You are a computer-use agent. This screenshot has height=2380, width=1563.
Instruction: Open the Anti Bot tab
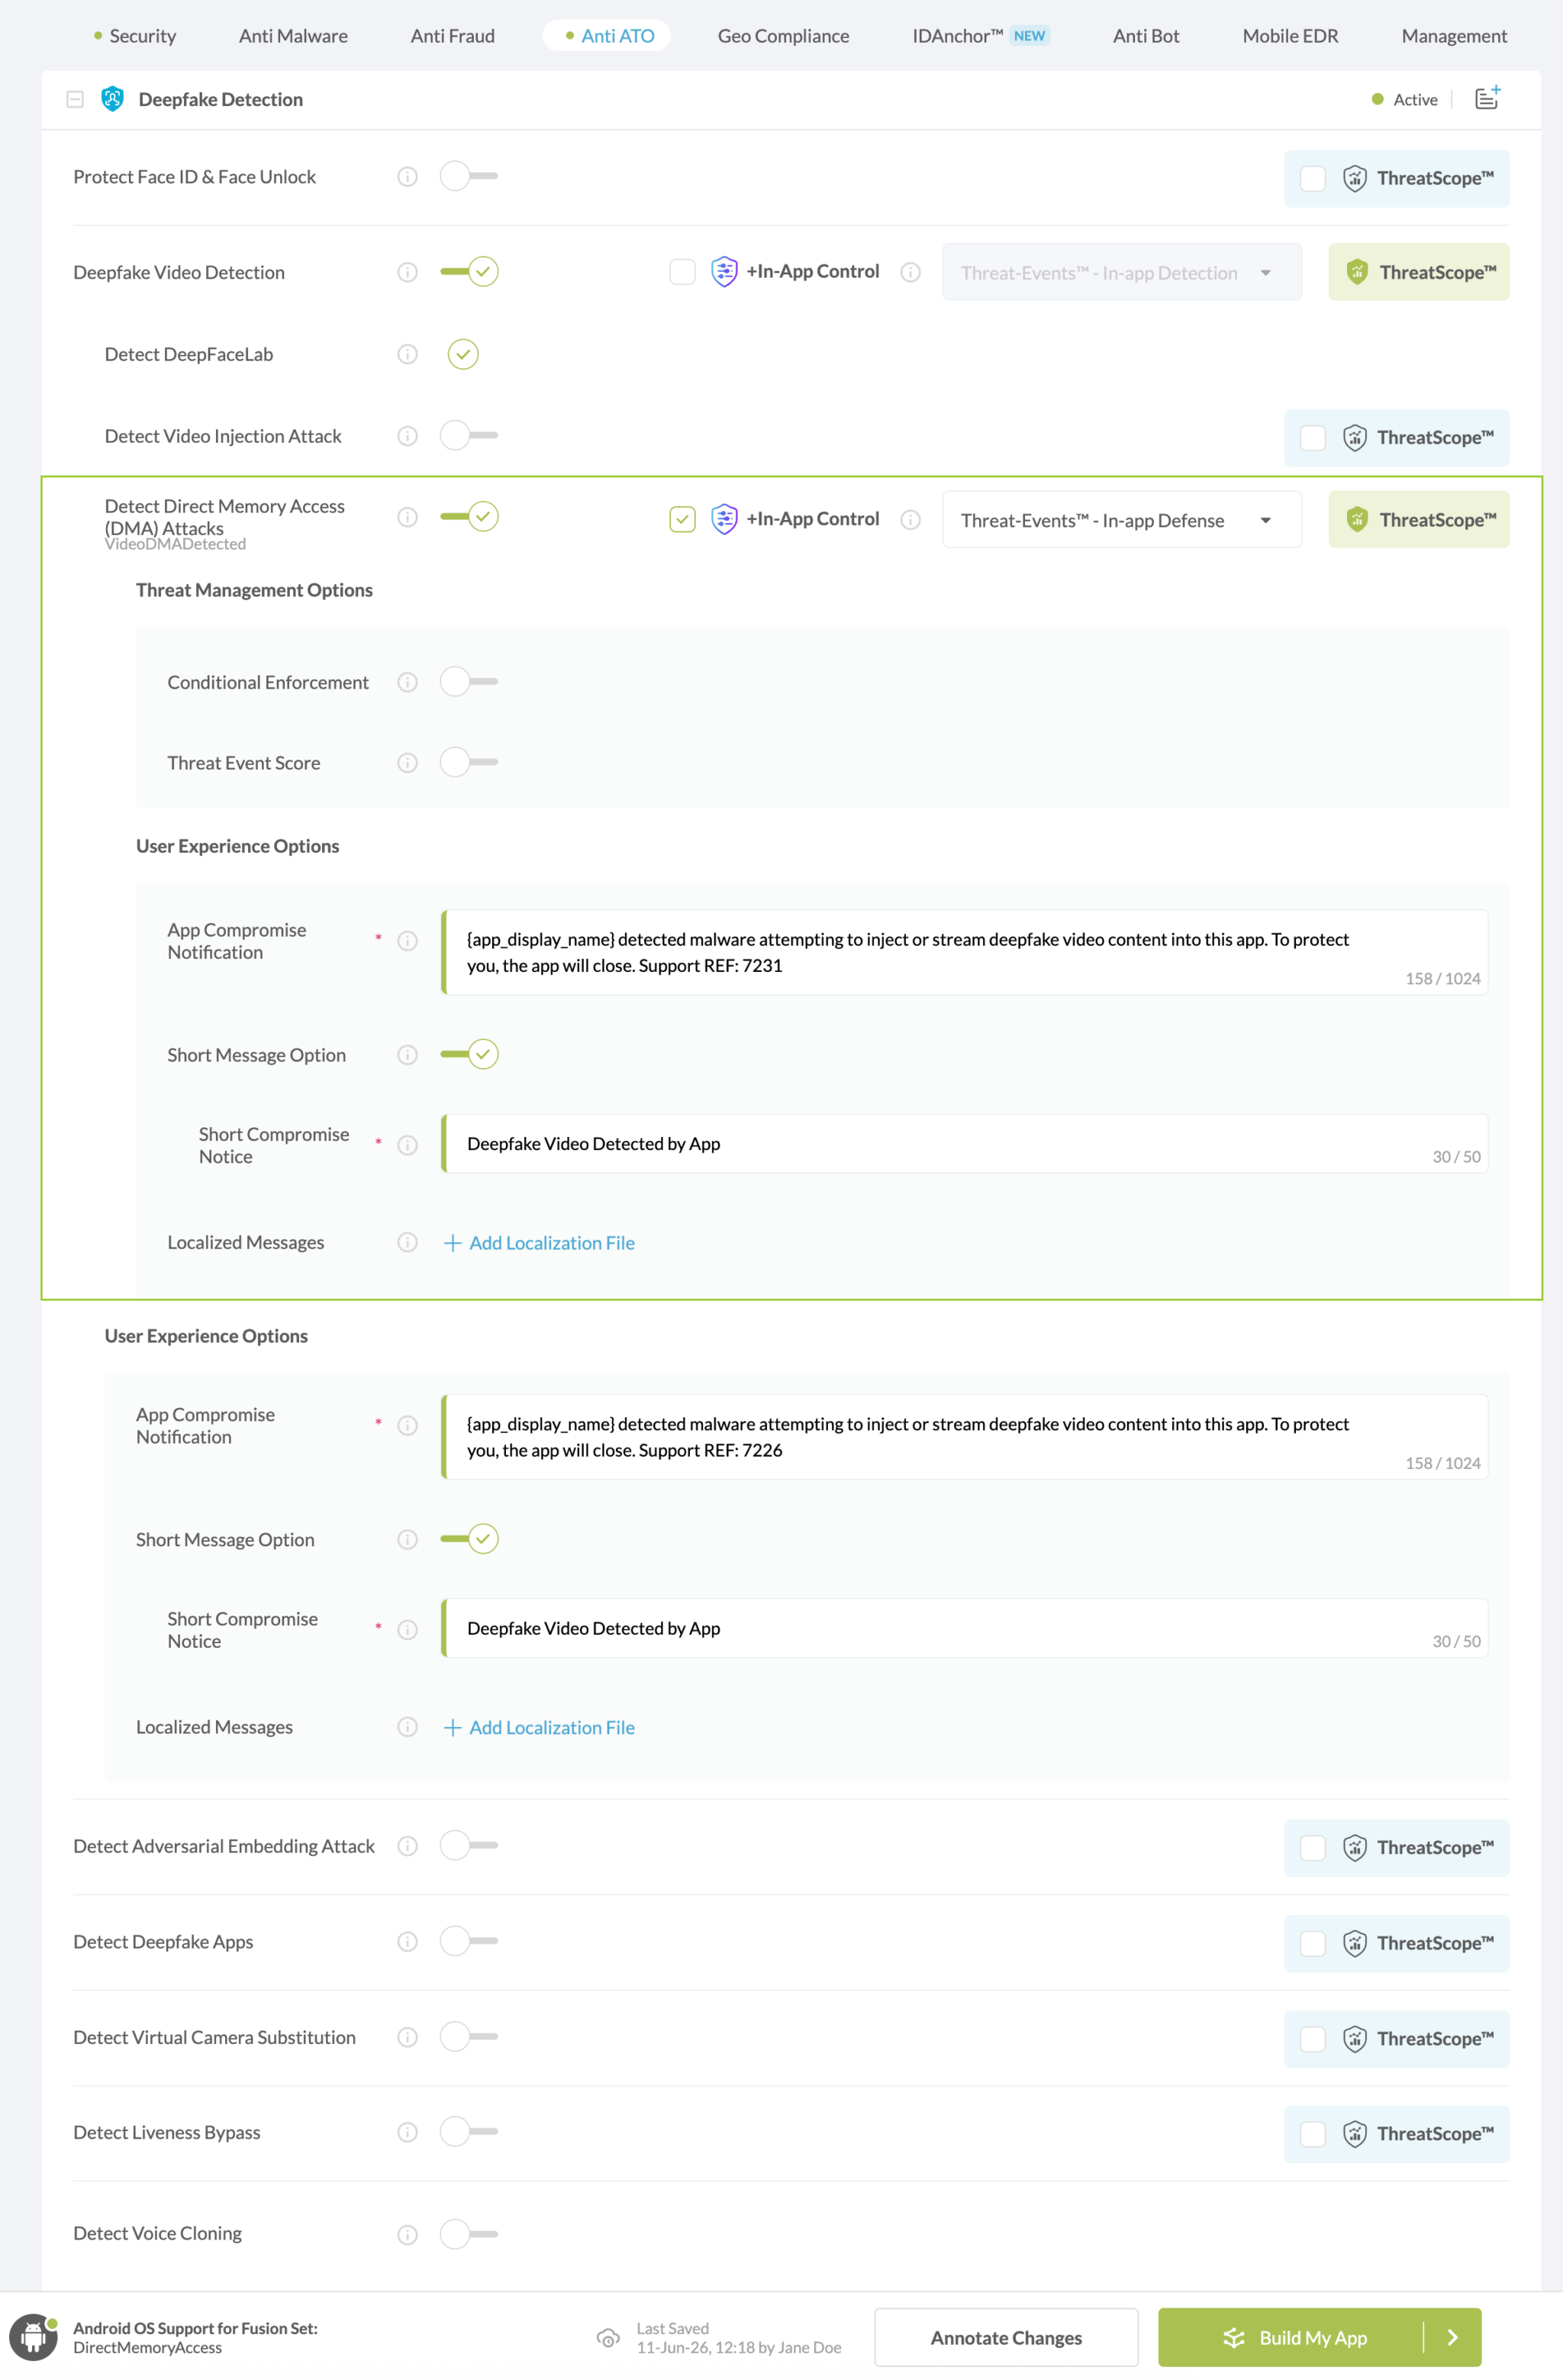tap(1146, 36)
